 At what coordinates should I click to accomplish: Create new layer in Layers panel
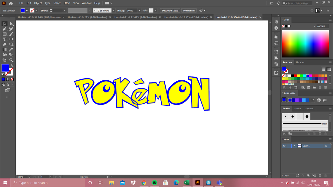pyautogui.click(x=320, y=176)
